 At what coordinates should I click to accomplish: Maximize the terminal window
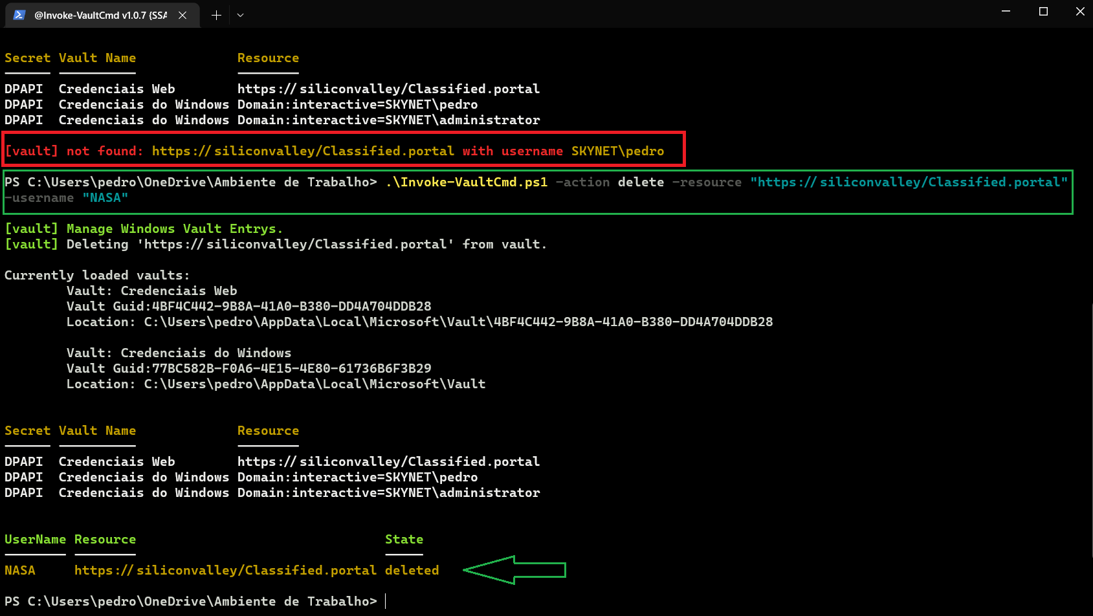[1043, 11]
